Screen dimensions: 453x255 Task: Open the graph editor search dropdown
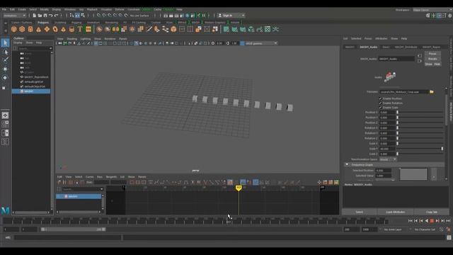[101, 189]
